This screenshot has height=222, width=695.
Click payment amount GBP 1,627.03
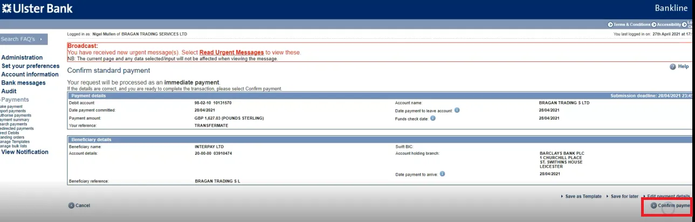click(x=229, y=118)
